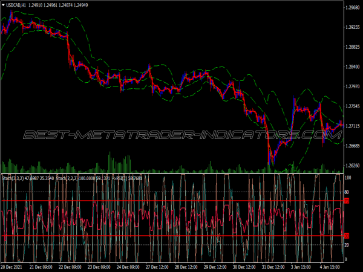Click the 3 Jan 15:00 time label
This screenshot has height=272, width=363.
301,267
